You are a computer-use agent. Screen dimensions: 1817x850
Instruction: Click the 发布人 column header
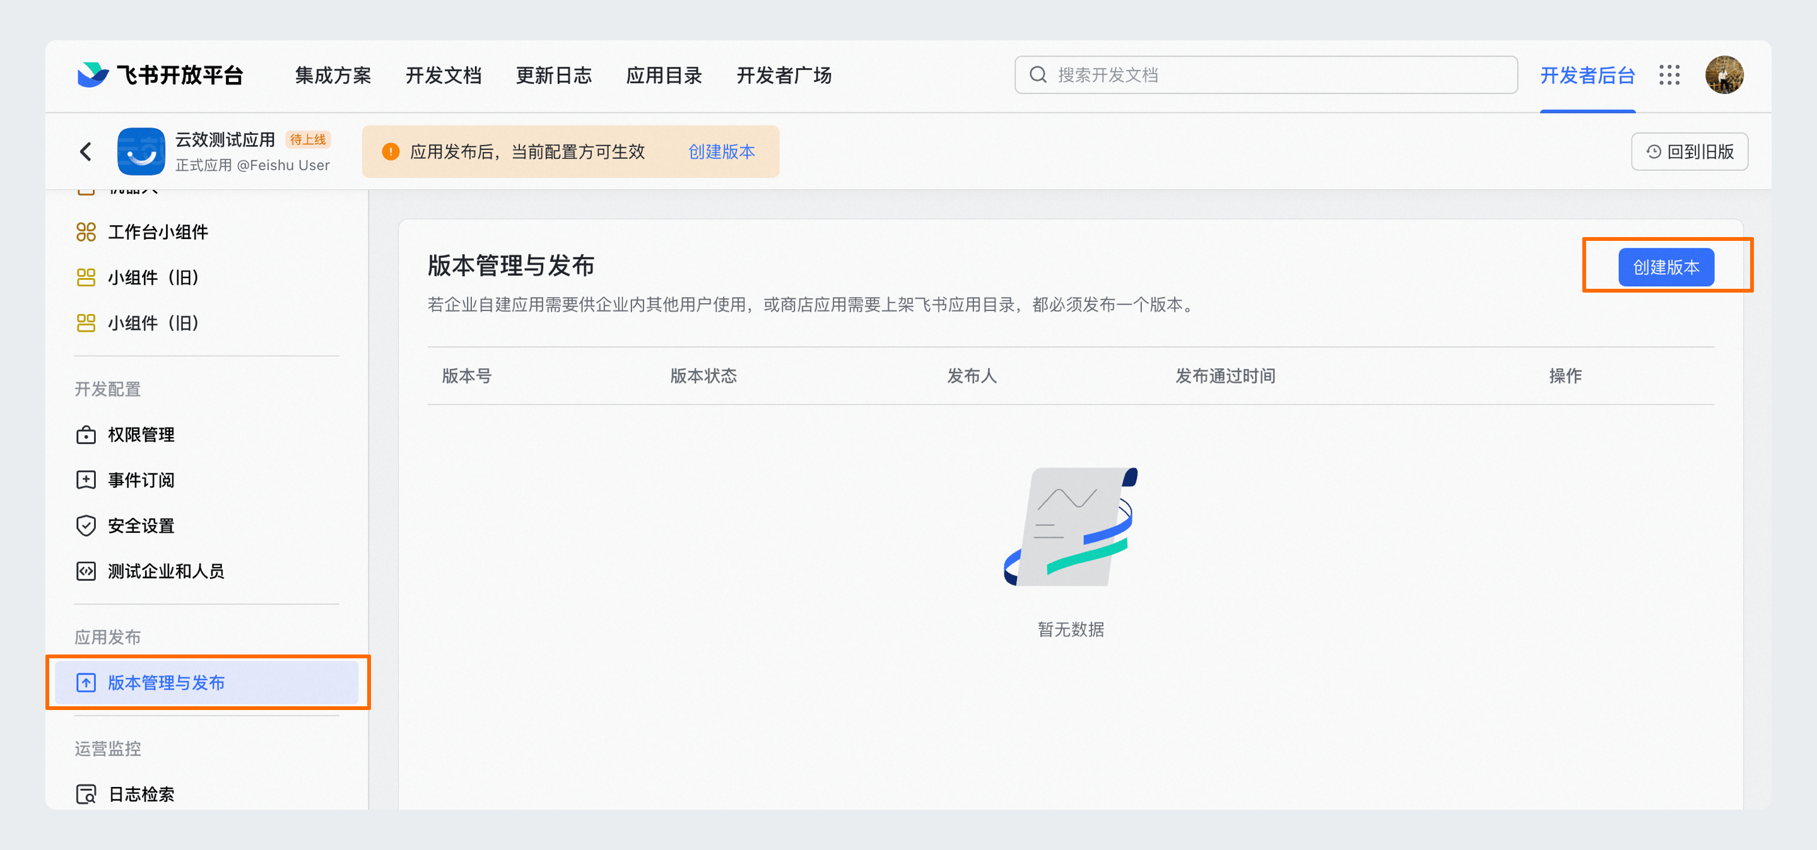972,376
